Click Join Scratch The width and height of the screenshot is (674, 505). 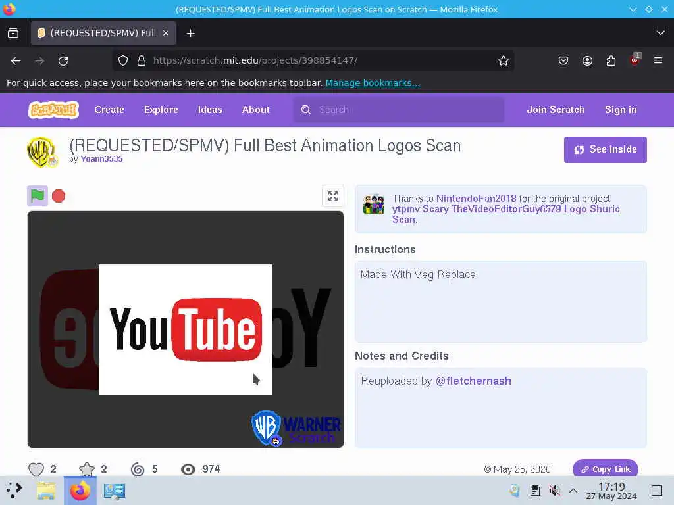pos(556,110)
